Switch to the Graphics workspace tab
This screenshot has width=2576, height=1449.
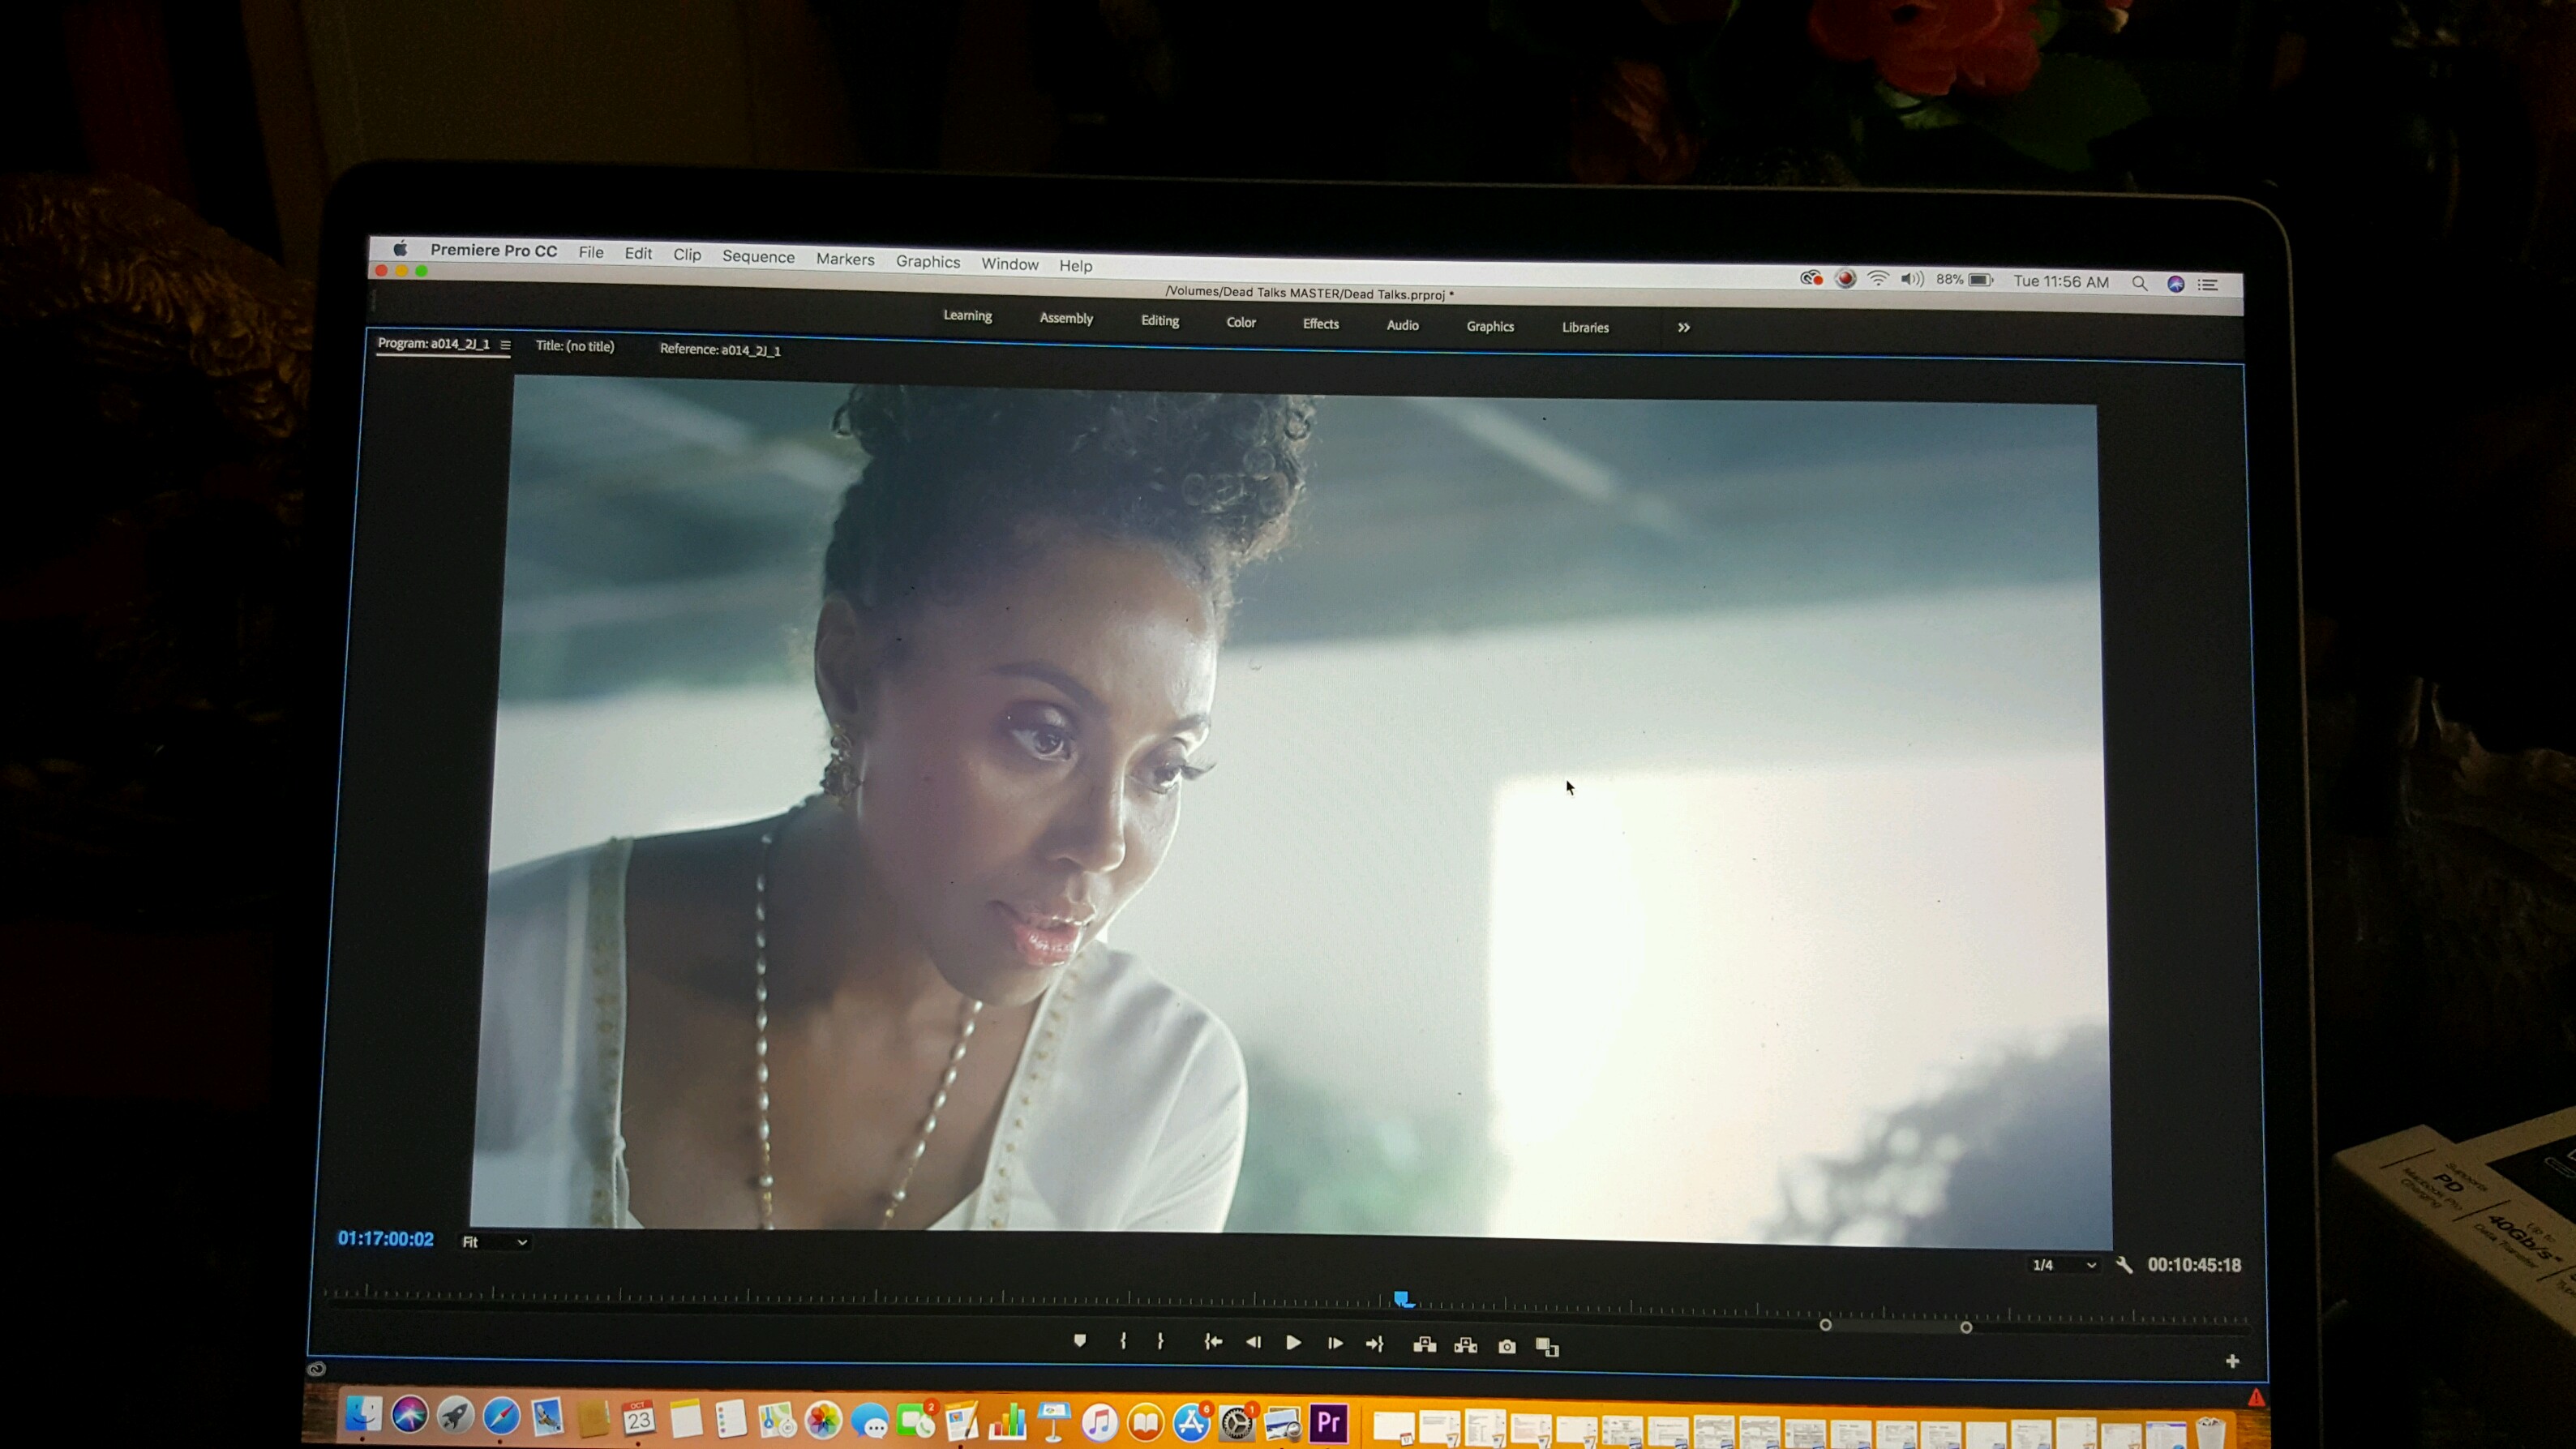pos(1490,327)
